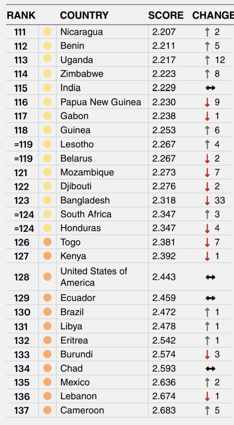Click the green up arrow beside Uganda
The image size is (234, 425).
pos(207,60)
